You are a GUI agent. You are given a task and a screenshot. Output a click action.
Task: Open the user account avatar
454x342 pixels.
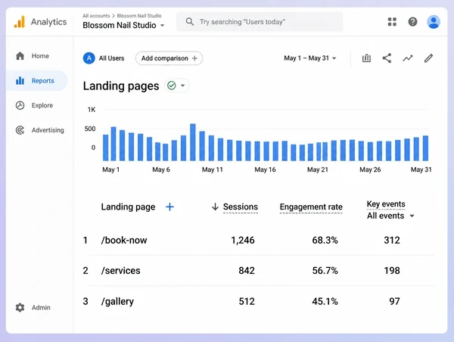tap(434, 22)
